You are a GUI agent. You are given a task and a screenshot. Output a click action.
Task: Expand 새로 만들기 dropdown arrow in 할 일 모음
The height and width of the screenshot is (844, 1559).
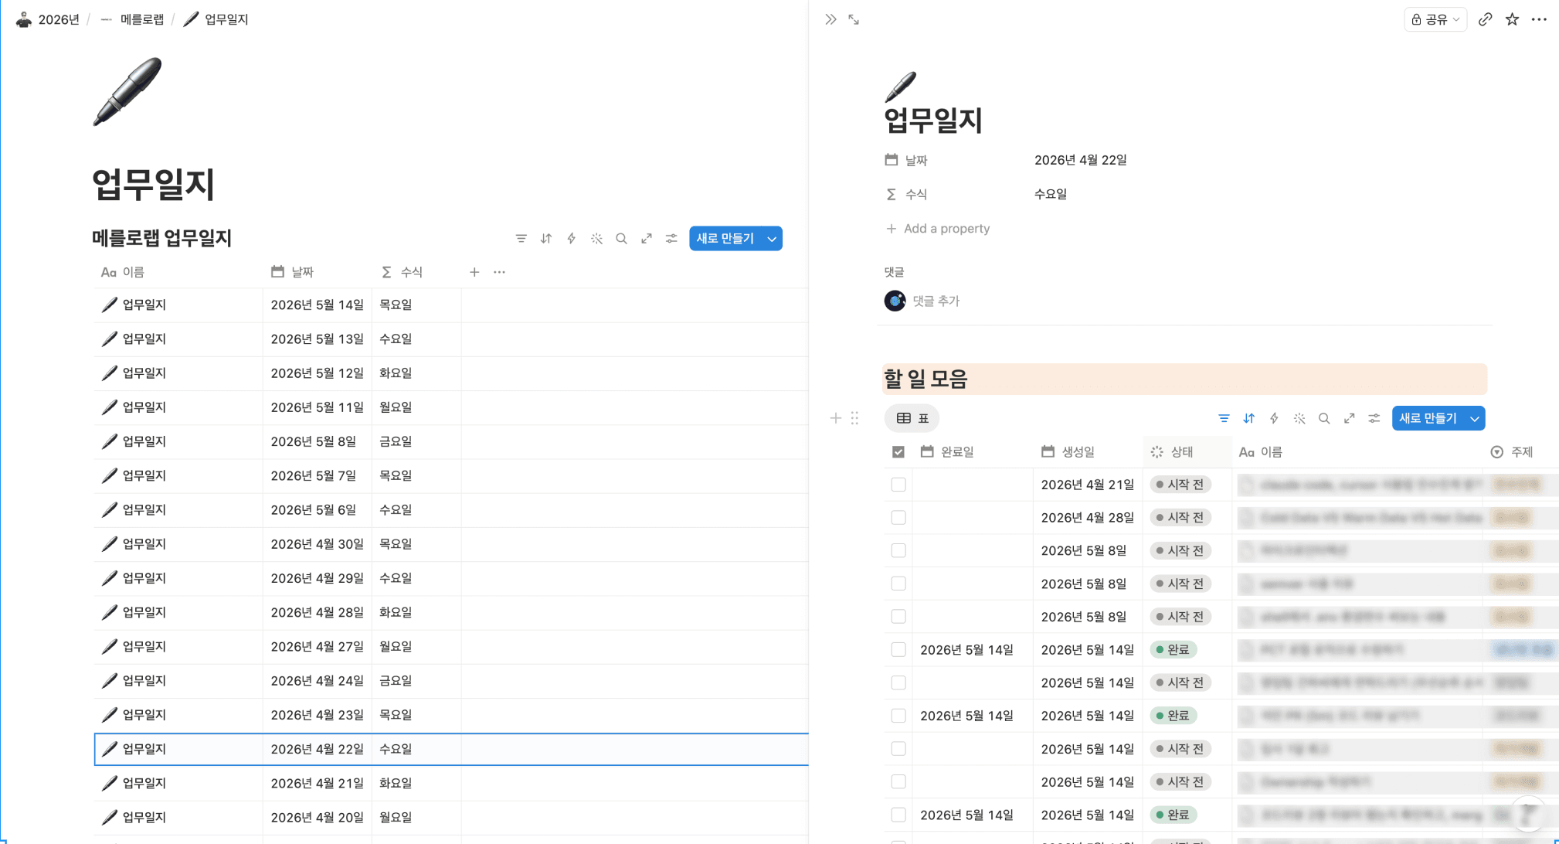point(1475,418)
